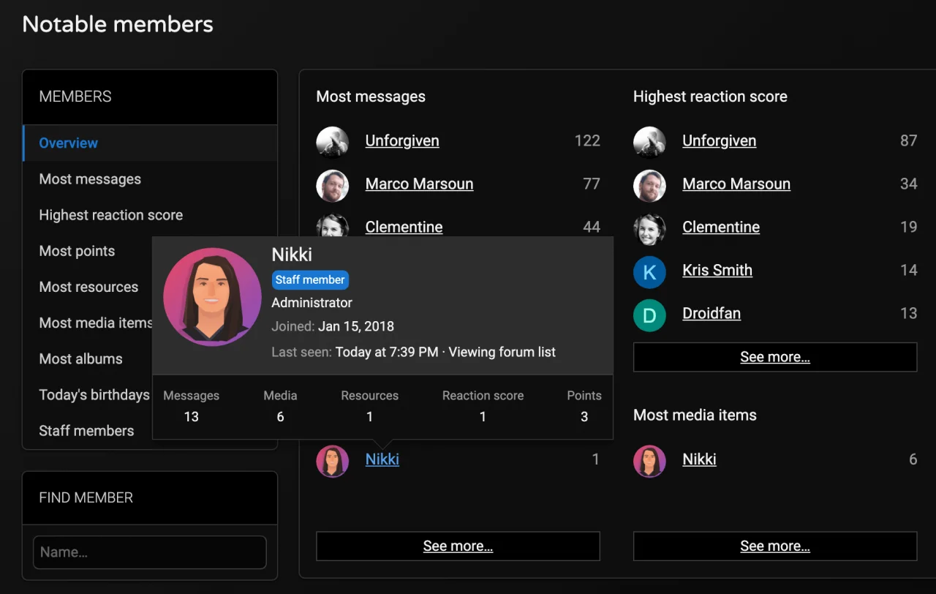Click Unforgiven's avatar under Highest reaction score

click(649, 141)
